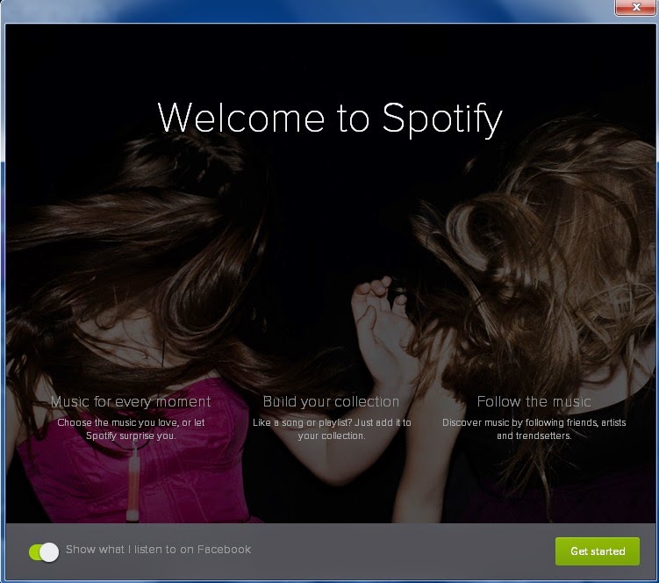Click the Get started button

point(598,551)
